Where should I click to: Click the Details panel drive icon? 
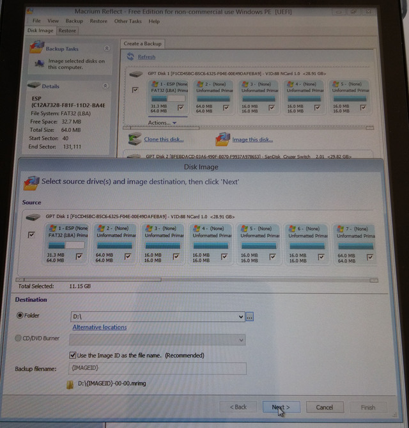tap(34, 85)
